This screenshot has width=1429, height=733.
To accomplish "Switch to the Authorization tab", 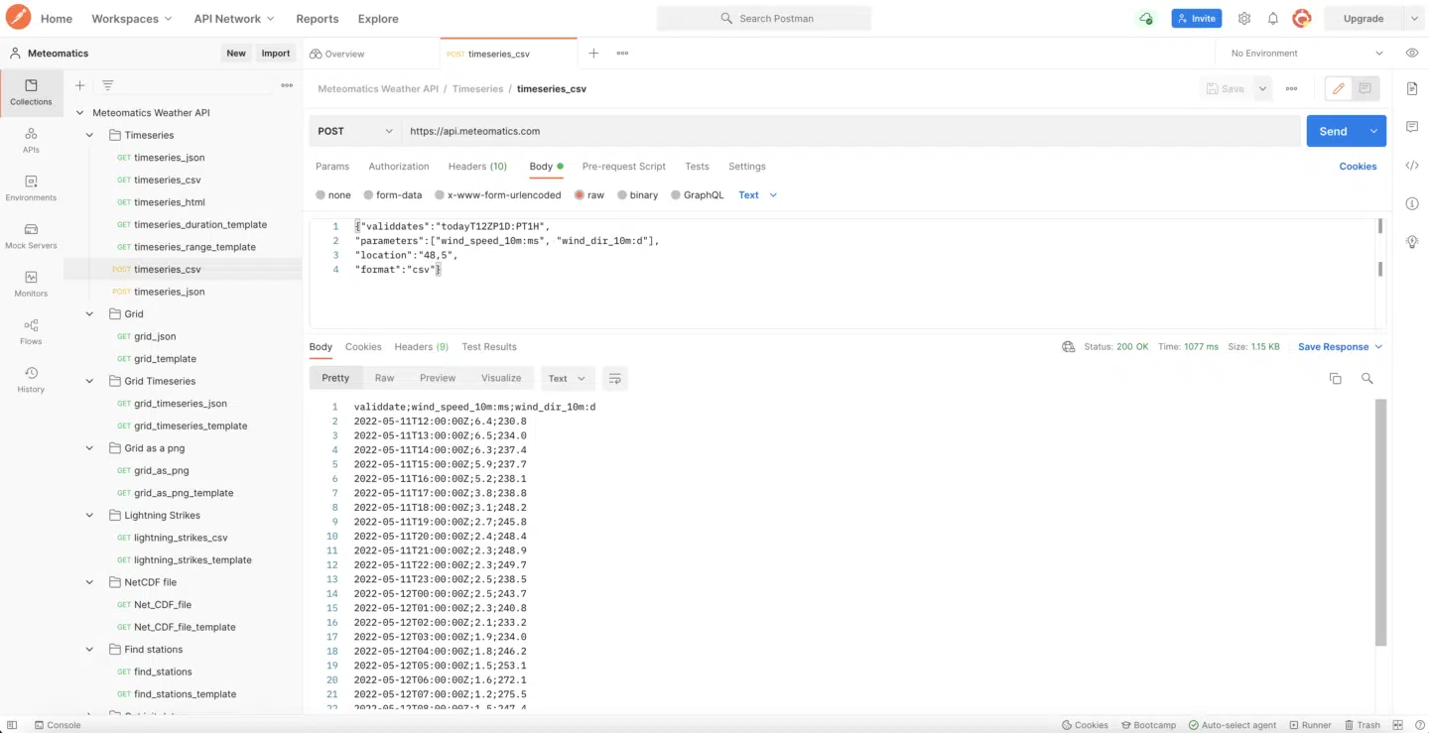I will pyautogui.click(x=398, y=167).
